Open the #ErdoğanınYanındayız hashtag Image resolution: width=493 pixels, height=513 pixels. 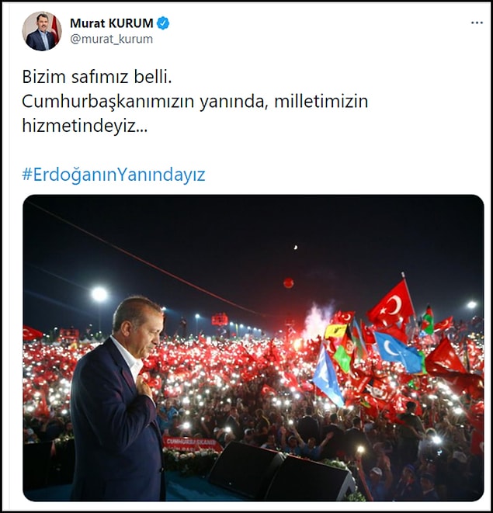pos(113,175)
